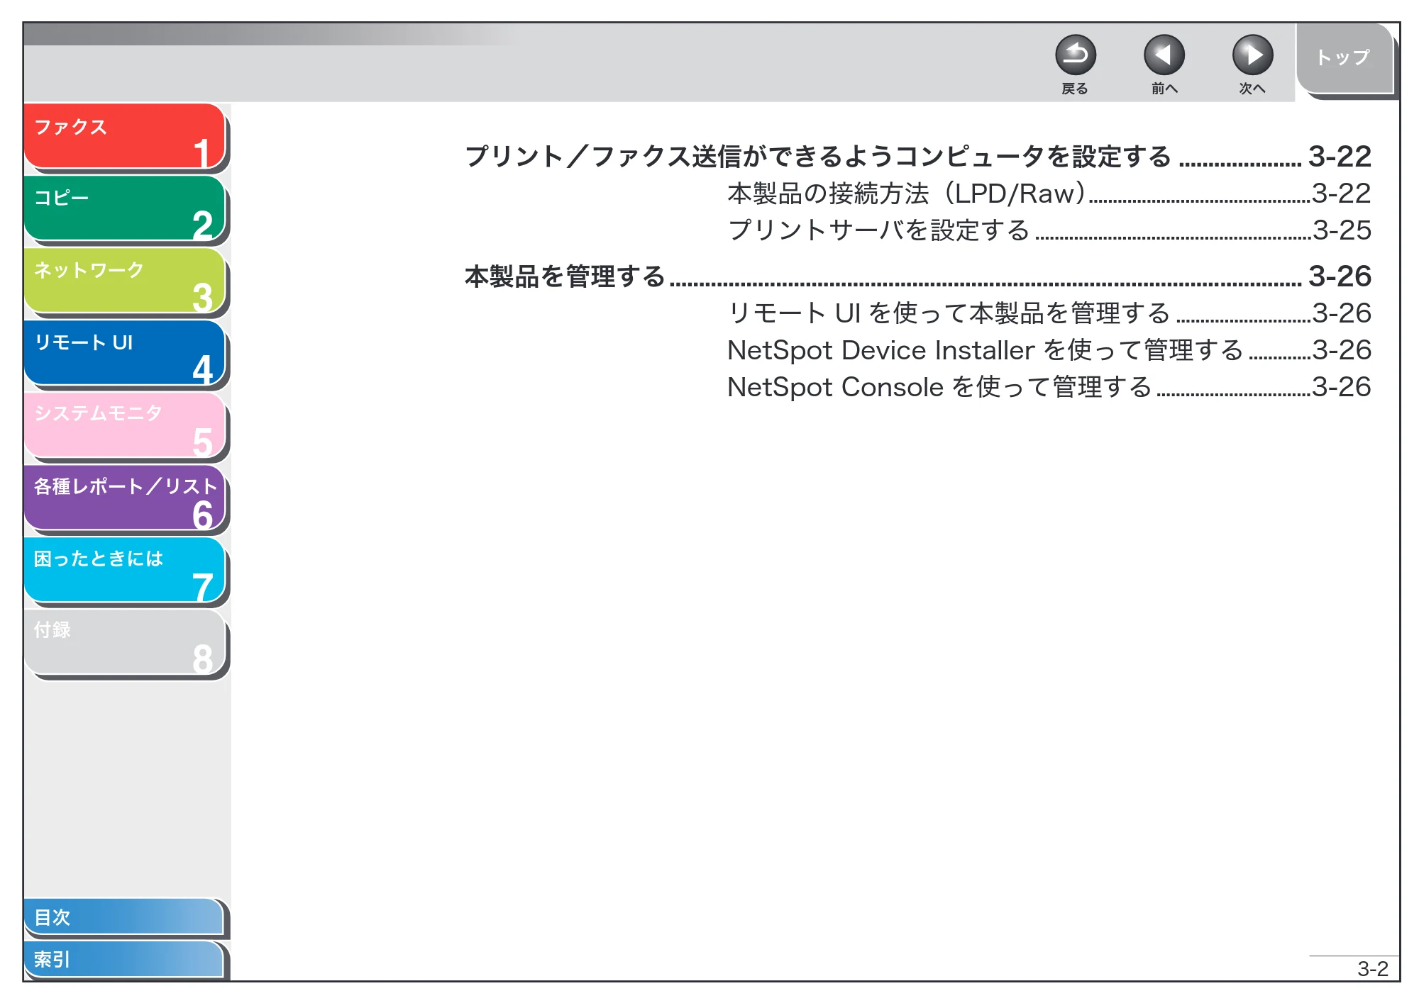Go to the 付録 chapter 8 tab
This screenshot has width=1419, height=1003.
[x=125, y=642]
